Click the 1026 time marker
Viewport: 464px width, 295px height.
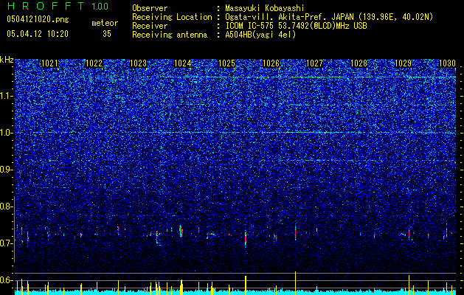pyautogui.click(x=271, y=63)
